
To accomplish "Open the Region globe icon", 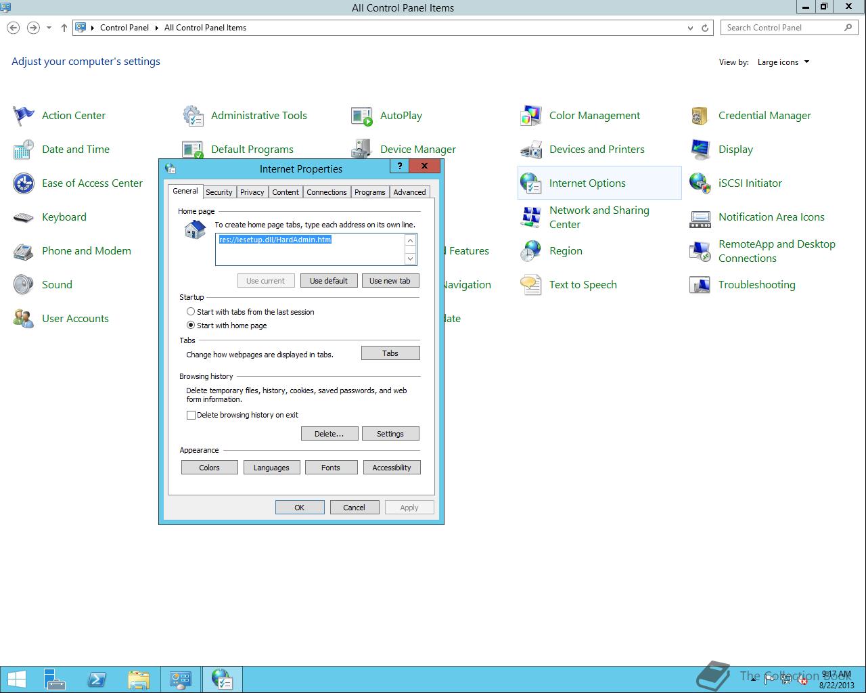I will 531,251.
